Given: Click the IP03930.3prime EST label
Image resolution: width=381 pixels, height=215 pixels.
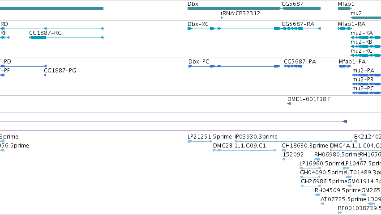Looking at the screenshot, I should point(256,137).
